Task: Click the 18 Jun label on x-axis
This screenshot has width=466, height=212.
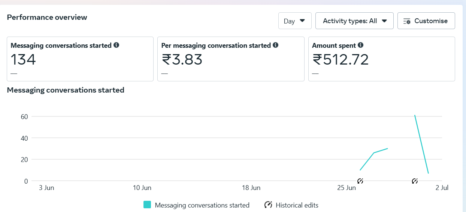Action: pyautogui.click(x=251, y=188)
